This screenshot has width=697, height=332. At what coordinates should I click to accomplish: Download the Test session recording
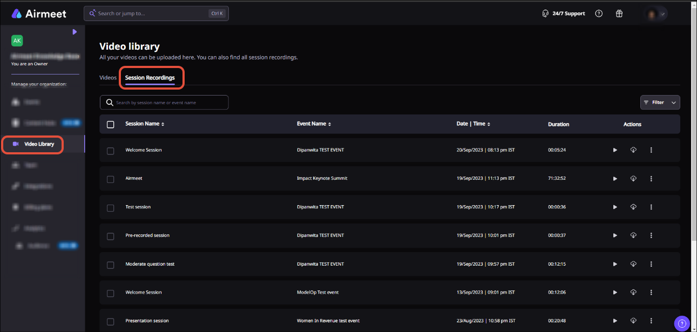point(633,207)
